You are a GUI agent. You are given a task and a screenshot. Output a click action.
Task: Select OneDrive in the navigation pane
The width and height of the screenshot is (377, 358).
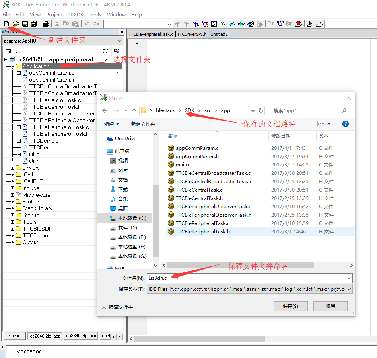(x=122, y=139)
